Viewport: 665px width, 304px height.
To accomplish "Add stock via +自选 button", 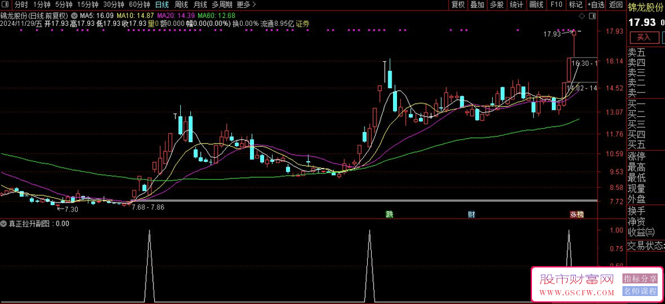I will 595,5.
